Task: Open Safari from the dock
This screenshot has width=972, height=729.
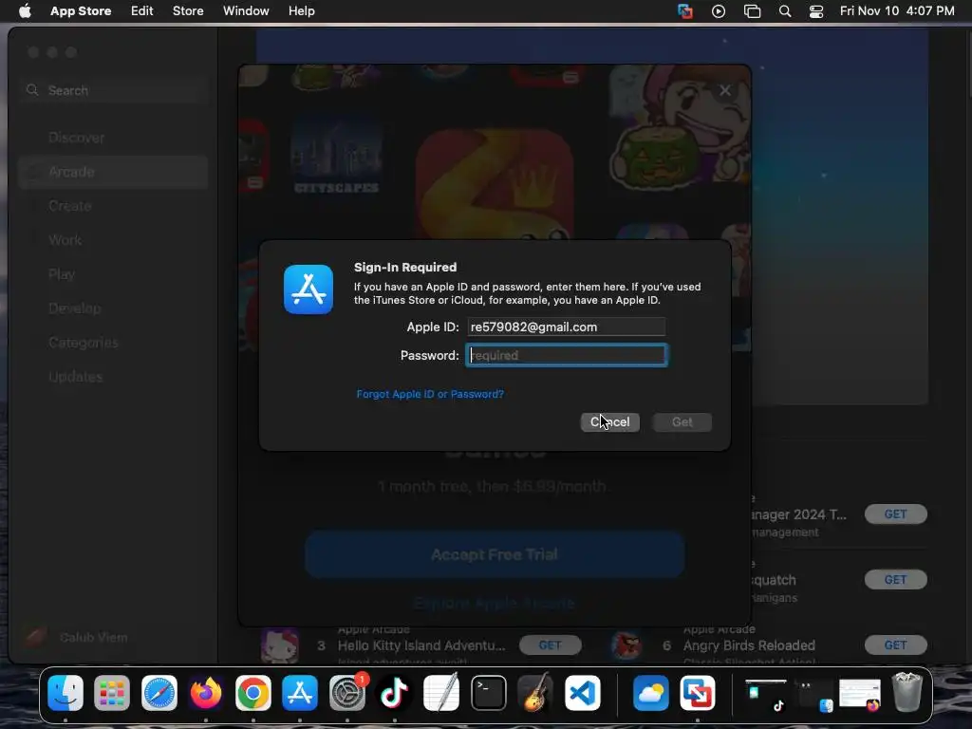Action: point(159,692)
